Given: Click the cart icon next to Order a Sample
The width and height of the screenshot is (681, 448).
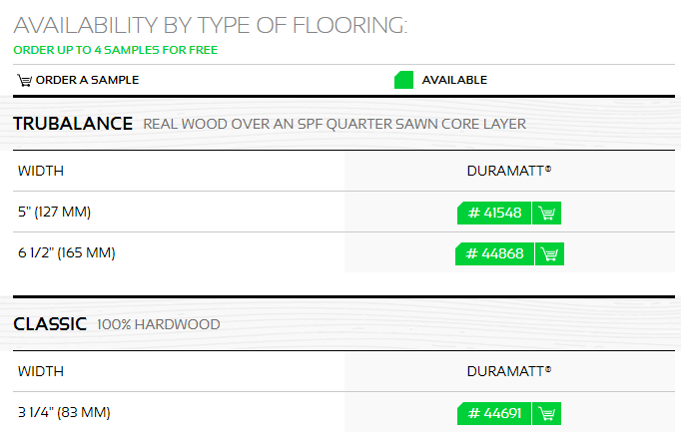Looking at the screenshot, I should tap(24, 80).
